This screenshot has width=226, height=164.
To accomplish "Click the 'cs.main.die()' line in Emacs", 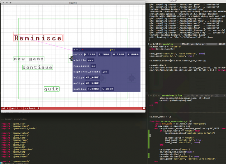I will (x=157, y=65).
